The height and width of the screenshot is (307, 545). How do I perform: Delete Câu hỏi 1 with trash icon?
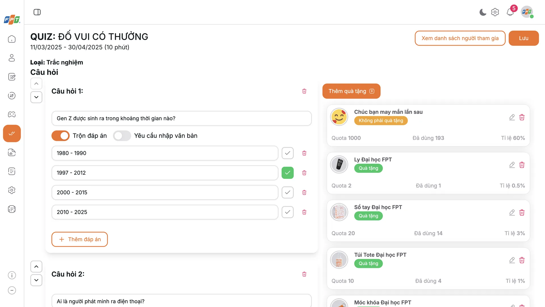[304, 91]
